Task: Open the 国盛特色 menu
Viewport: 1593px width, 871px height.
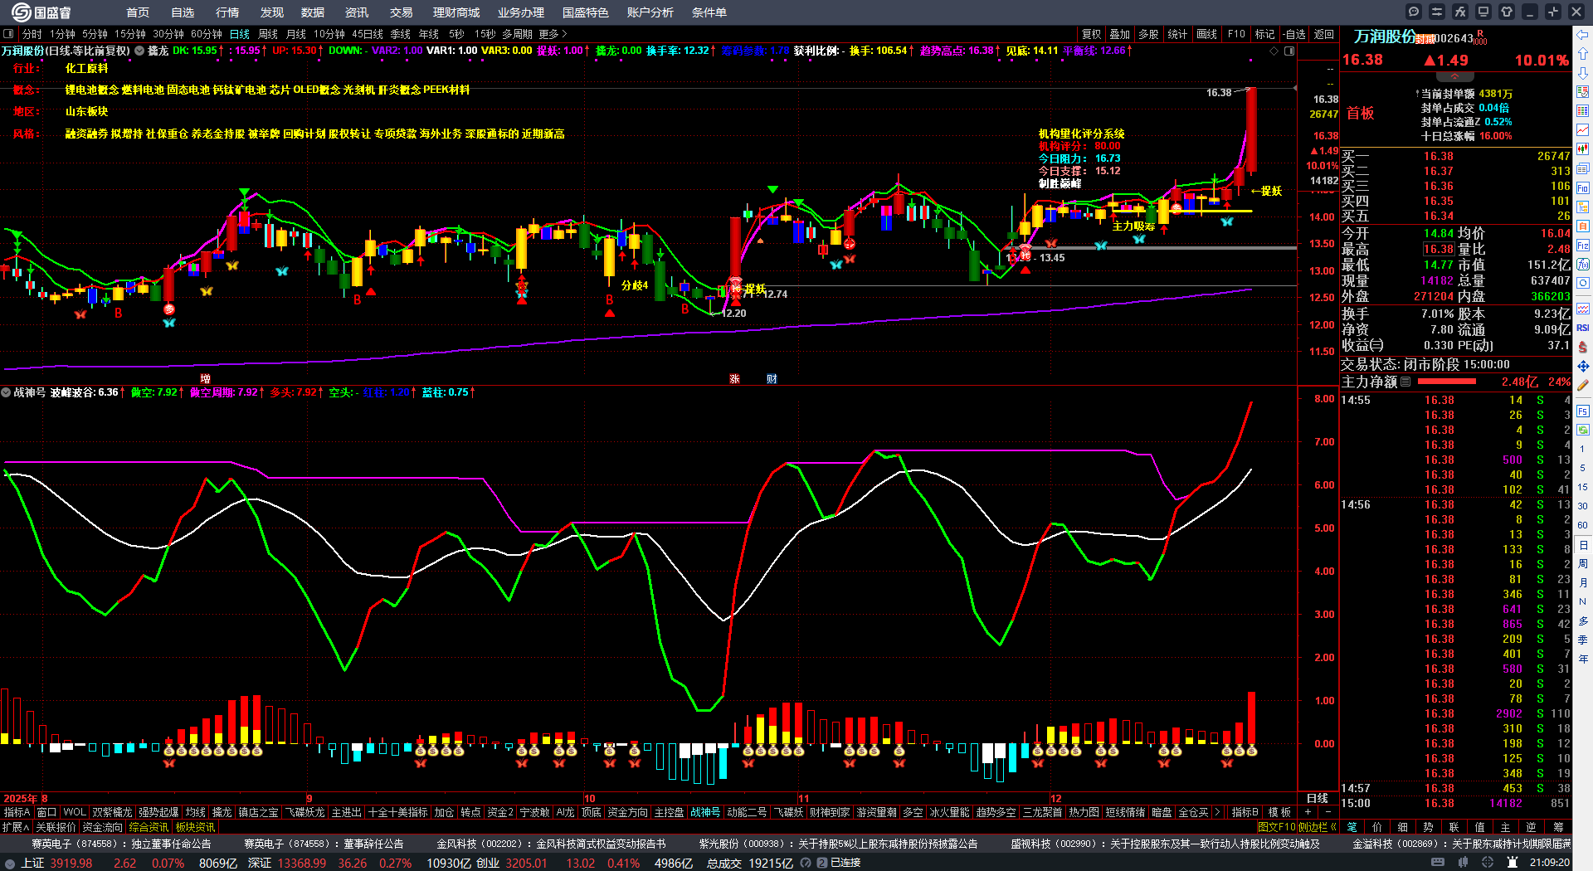Action: pos(586,12)
